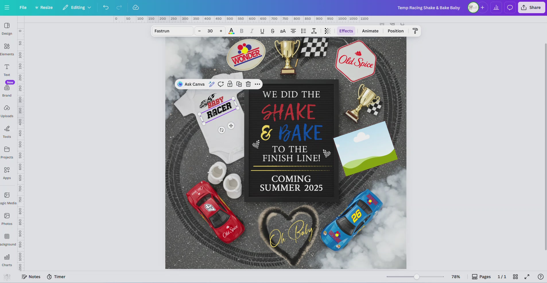Open the main hamburger menu

pyautogui.click(x=7, y=7)
